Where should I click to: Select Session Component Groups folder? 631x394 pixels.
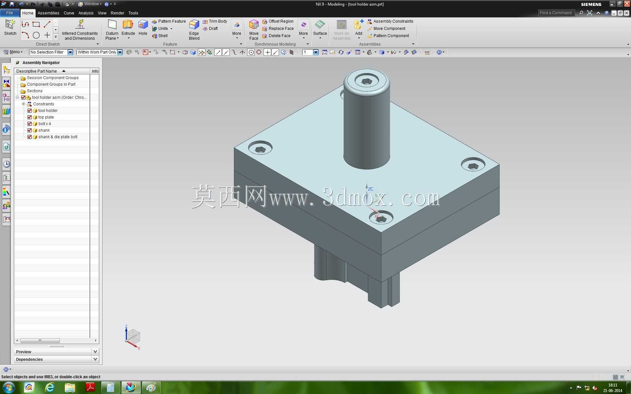click(53, 78)
